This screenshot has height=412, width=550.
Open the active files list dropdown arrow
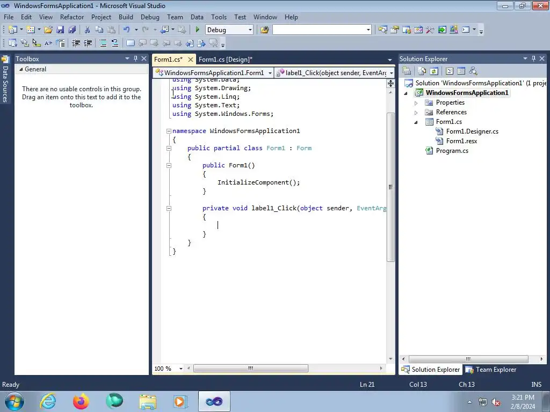[x=390, y=60]
